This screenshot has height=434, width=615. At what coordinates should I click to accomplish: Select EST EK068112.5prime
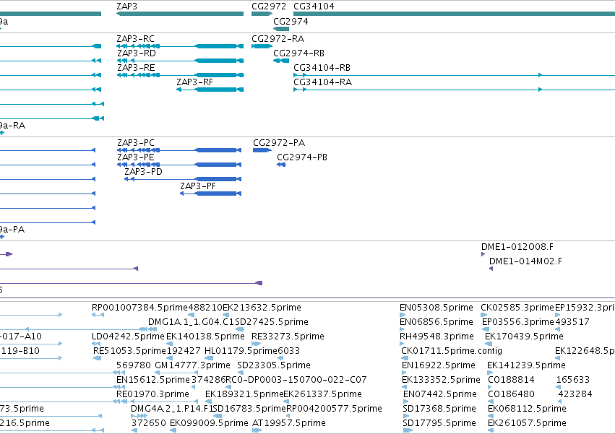527,409
